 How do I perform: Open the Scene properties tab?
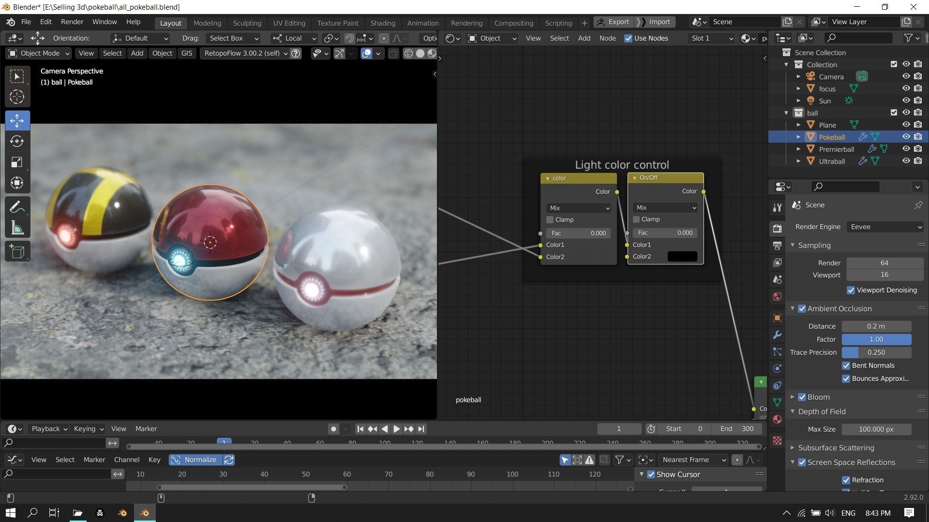coord(777,279)
